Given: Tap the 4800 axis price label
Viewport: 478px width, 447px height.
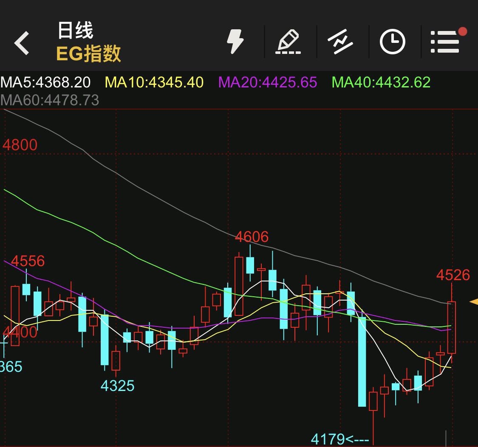Looking at the screenshot, I should click(x=20, y=145).
